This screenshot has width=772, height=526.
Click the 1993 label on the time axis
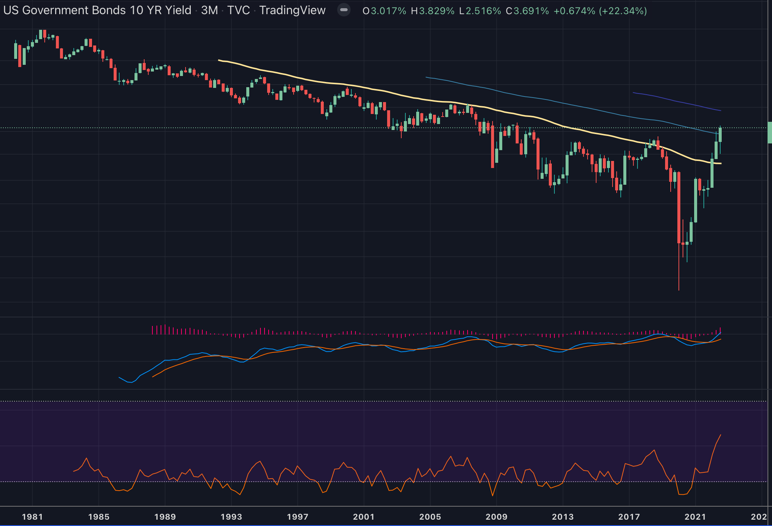point(231,517)
